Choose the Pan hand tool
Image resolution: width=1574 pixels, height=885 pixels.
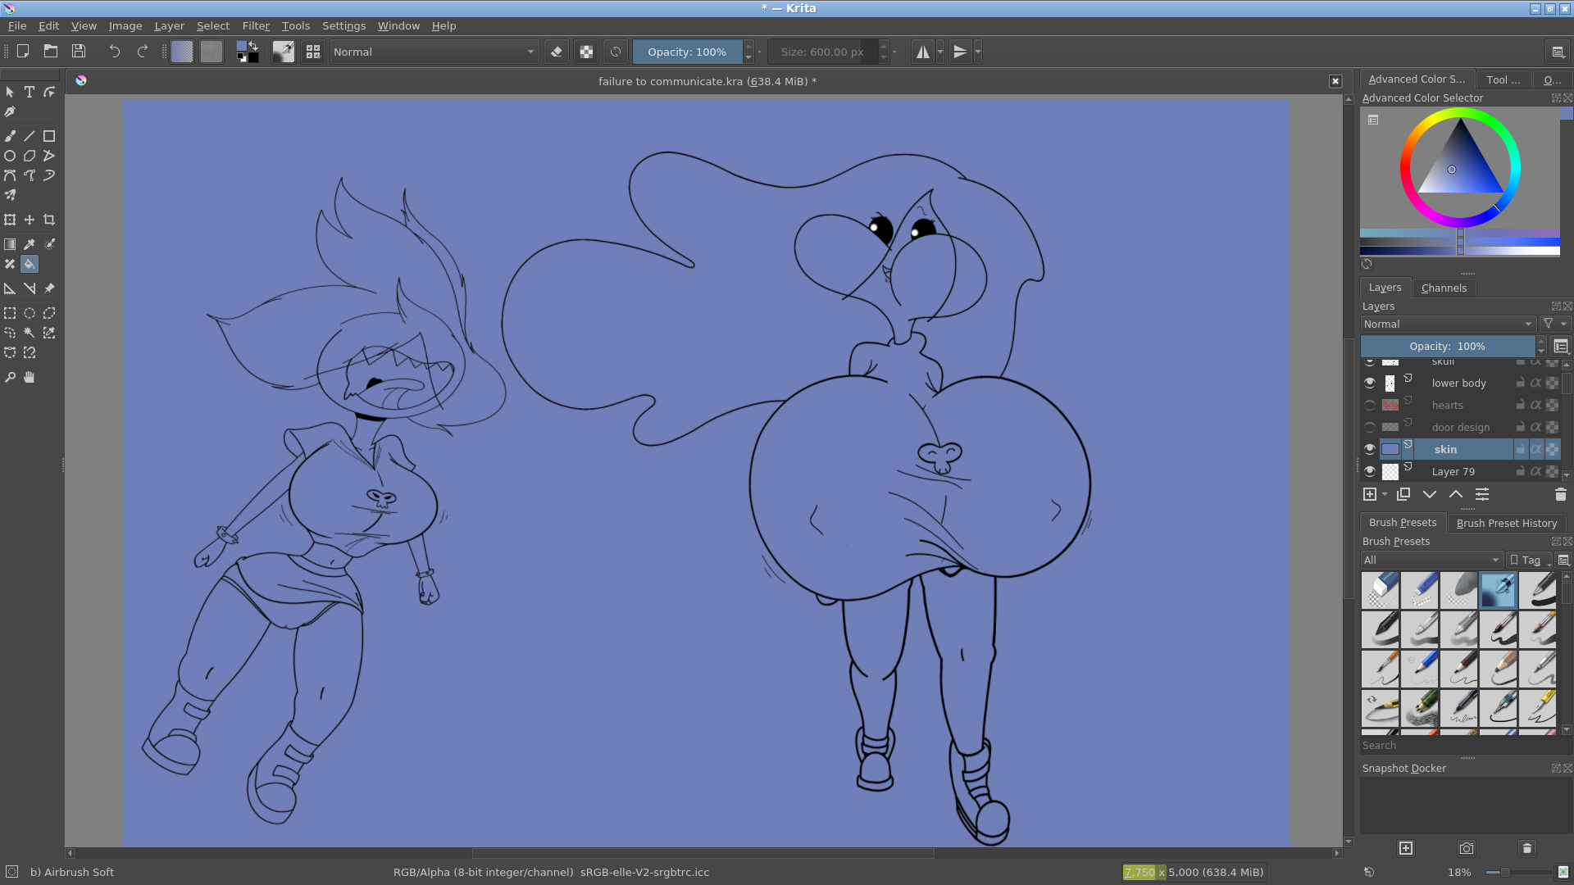pyautogui.click(x=30, y=377)
